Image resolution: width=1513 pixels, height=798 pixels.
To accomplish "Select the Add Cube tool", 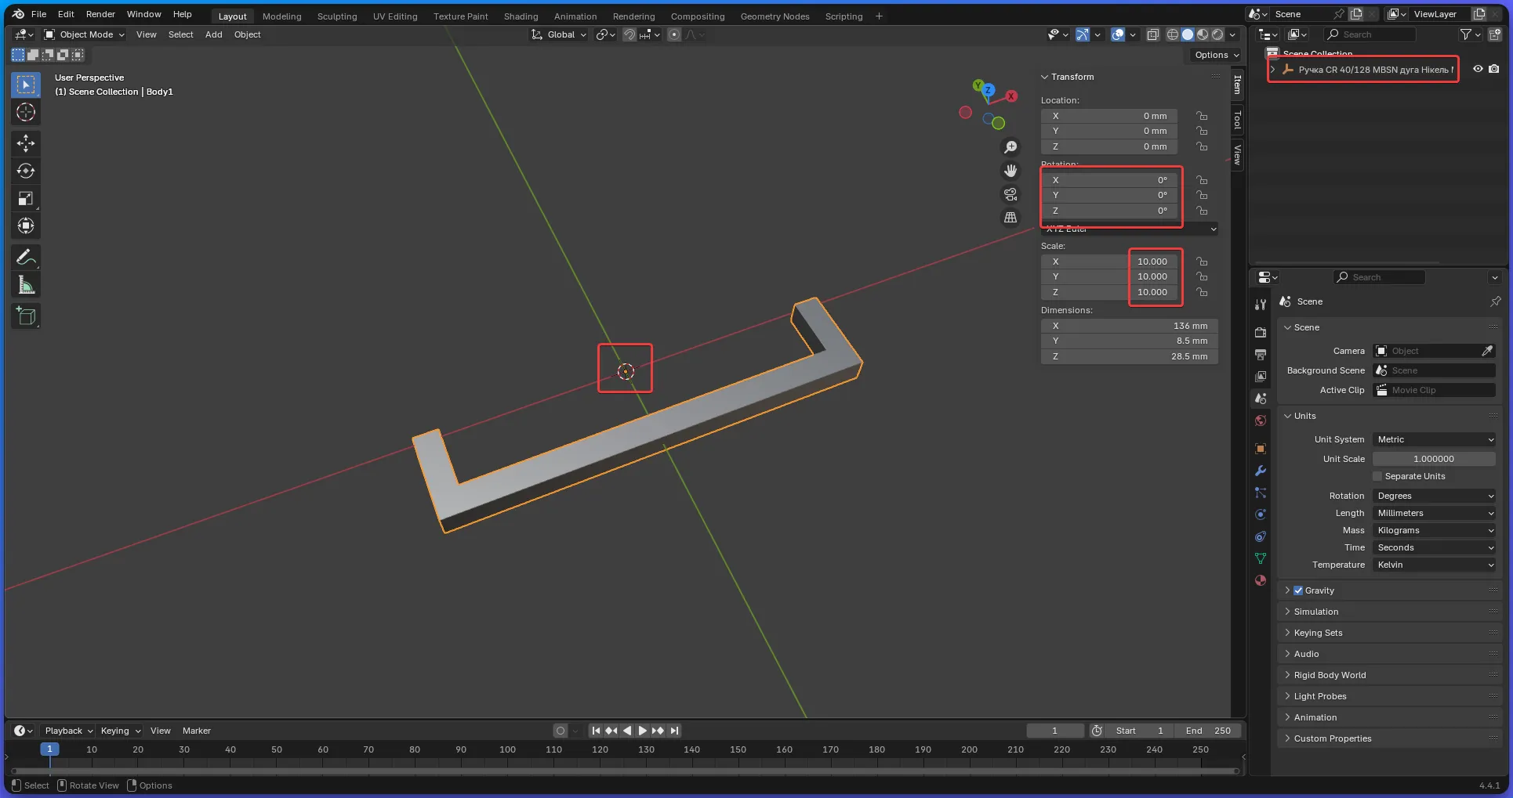I will click(x=26, y=316).
